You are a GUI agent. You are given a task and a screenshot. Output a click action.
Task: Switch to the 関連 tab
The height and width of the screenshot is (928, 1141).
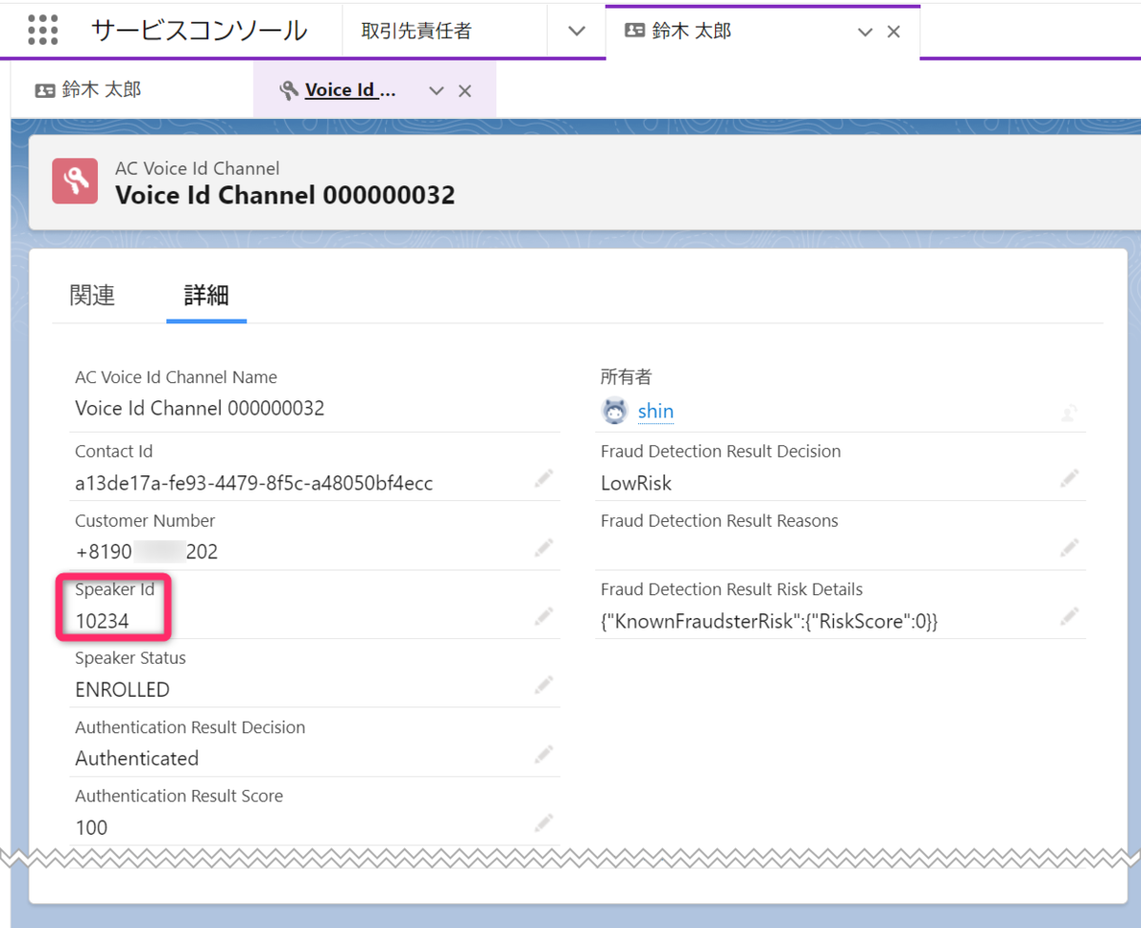[91, 296]
